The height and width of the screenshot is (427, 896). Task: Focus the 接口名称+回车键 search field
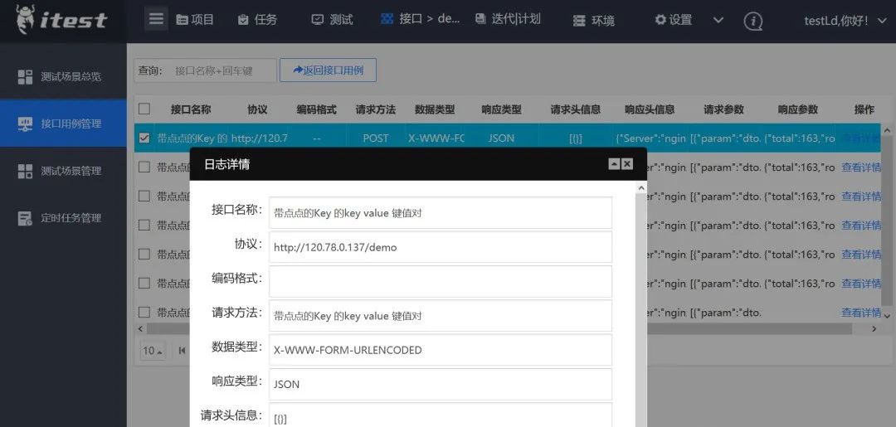223,70
